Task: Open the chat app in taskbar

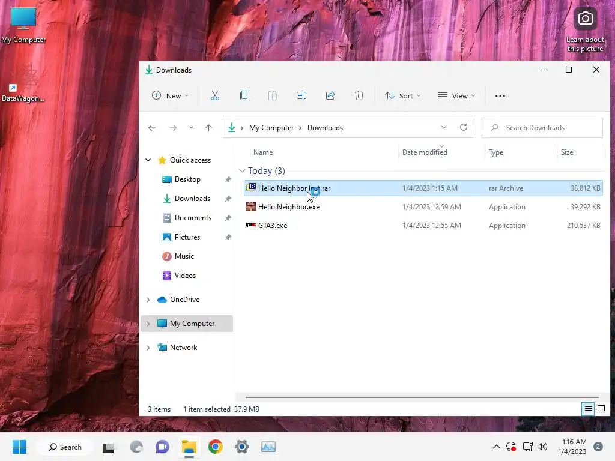Action: click(x=162, y=447)
